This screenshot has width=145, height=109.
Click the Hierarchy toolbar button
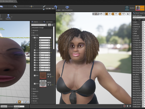click(8, 17)
